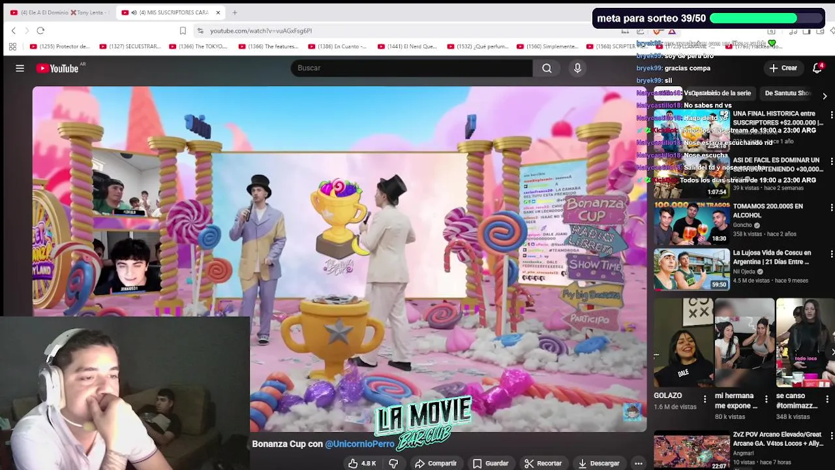Close the MIS SUSCRIPTORES tab
The height and width of the screenshot is (470, 835).
coord(218,12)
